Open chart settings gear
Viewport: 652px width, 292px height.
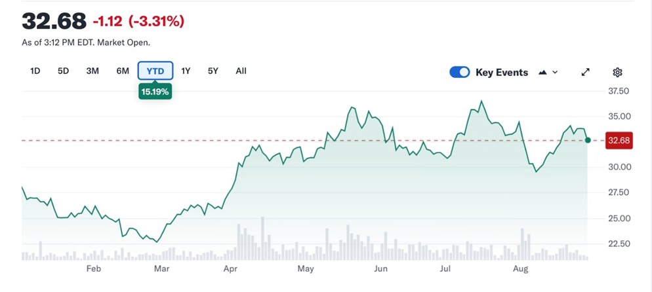(617, 72)
